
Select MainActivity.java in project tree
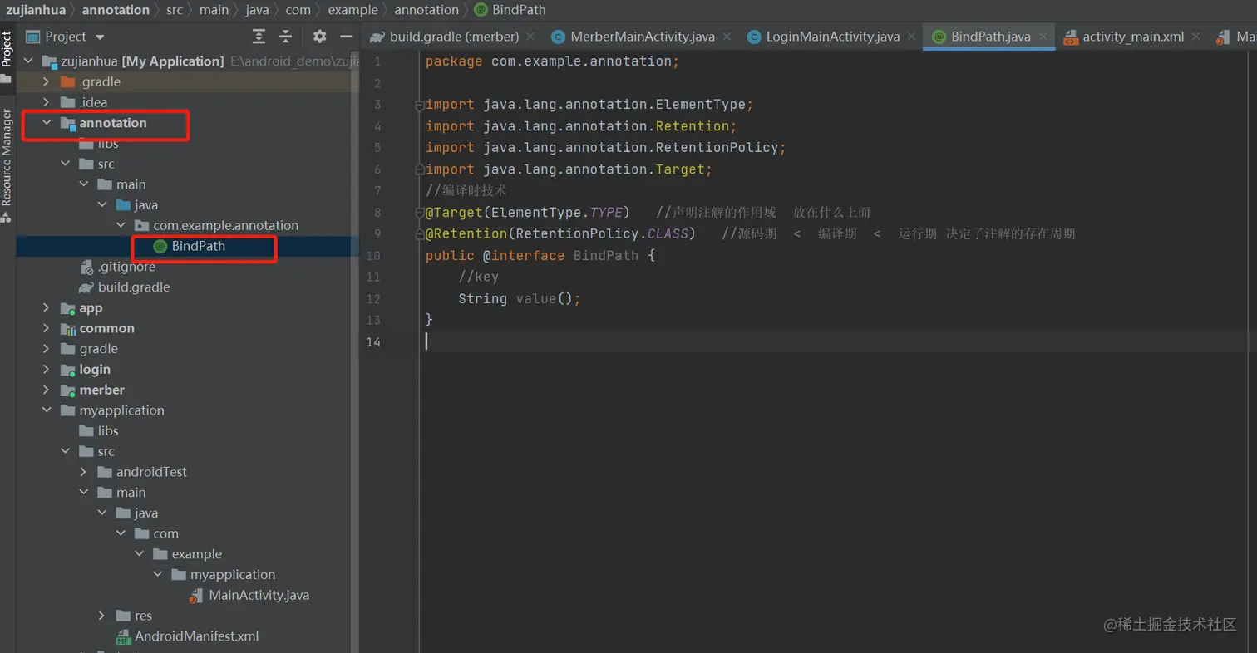pyautogui.click(x=259, y=595)
